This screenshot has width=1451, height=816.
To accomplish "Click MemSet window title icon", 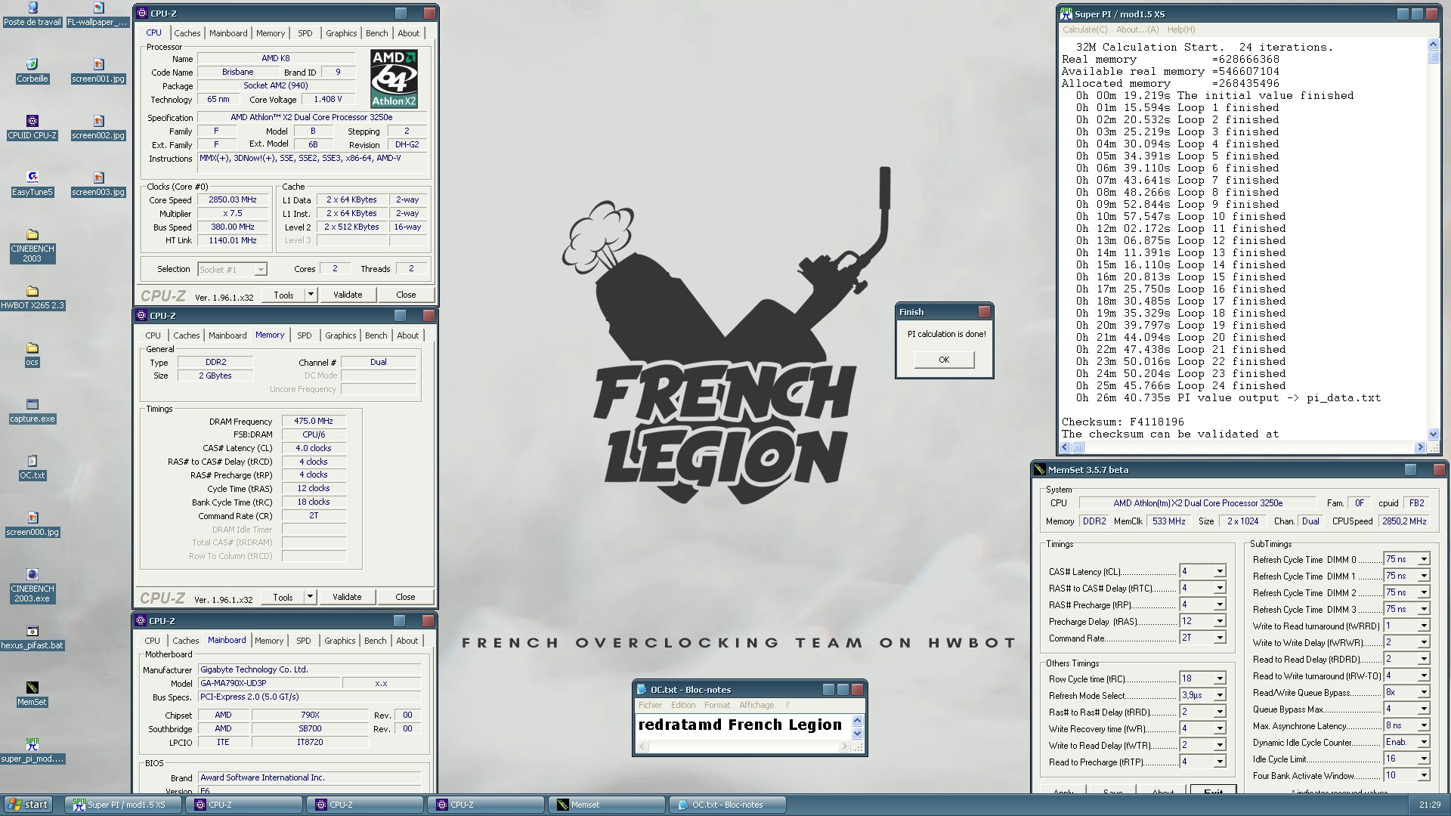I will 1040,469.
